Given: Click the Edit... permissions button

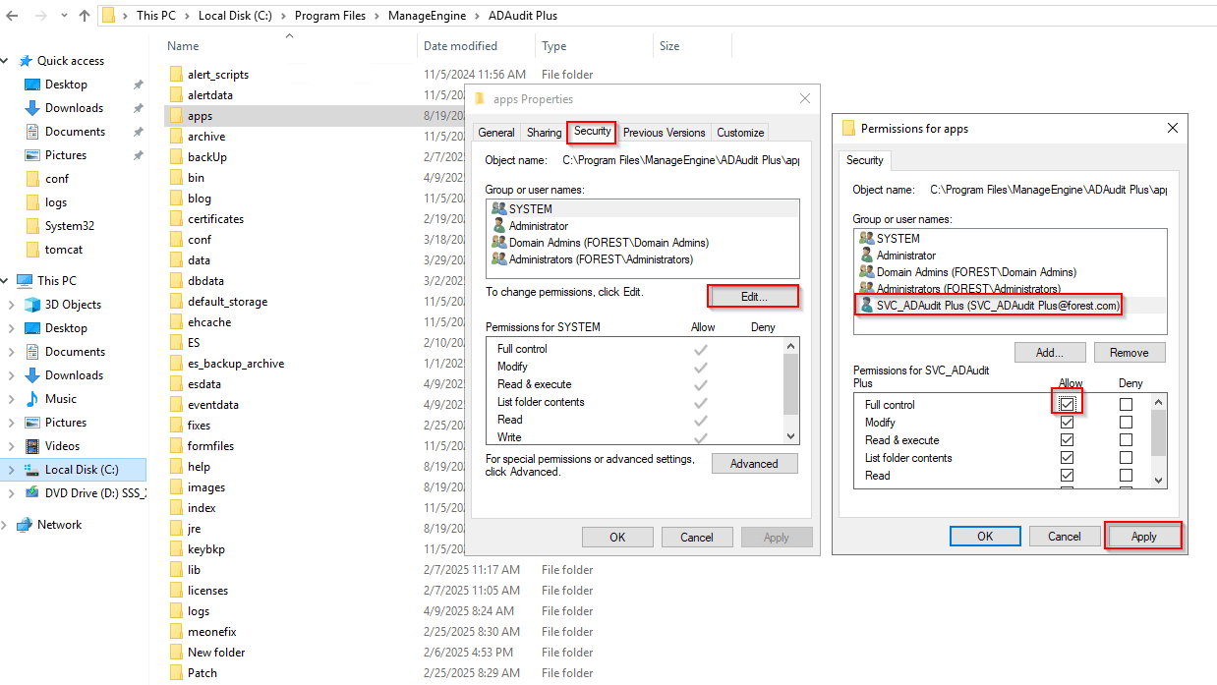Looking at the screenshot, I should tap(753, 296).
